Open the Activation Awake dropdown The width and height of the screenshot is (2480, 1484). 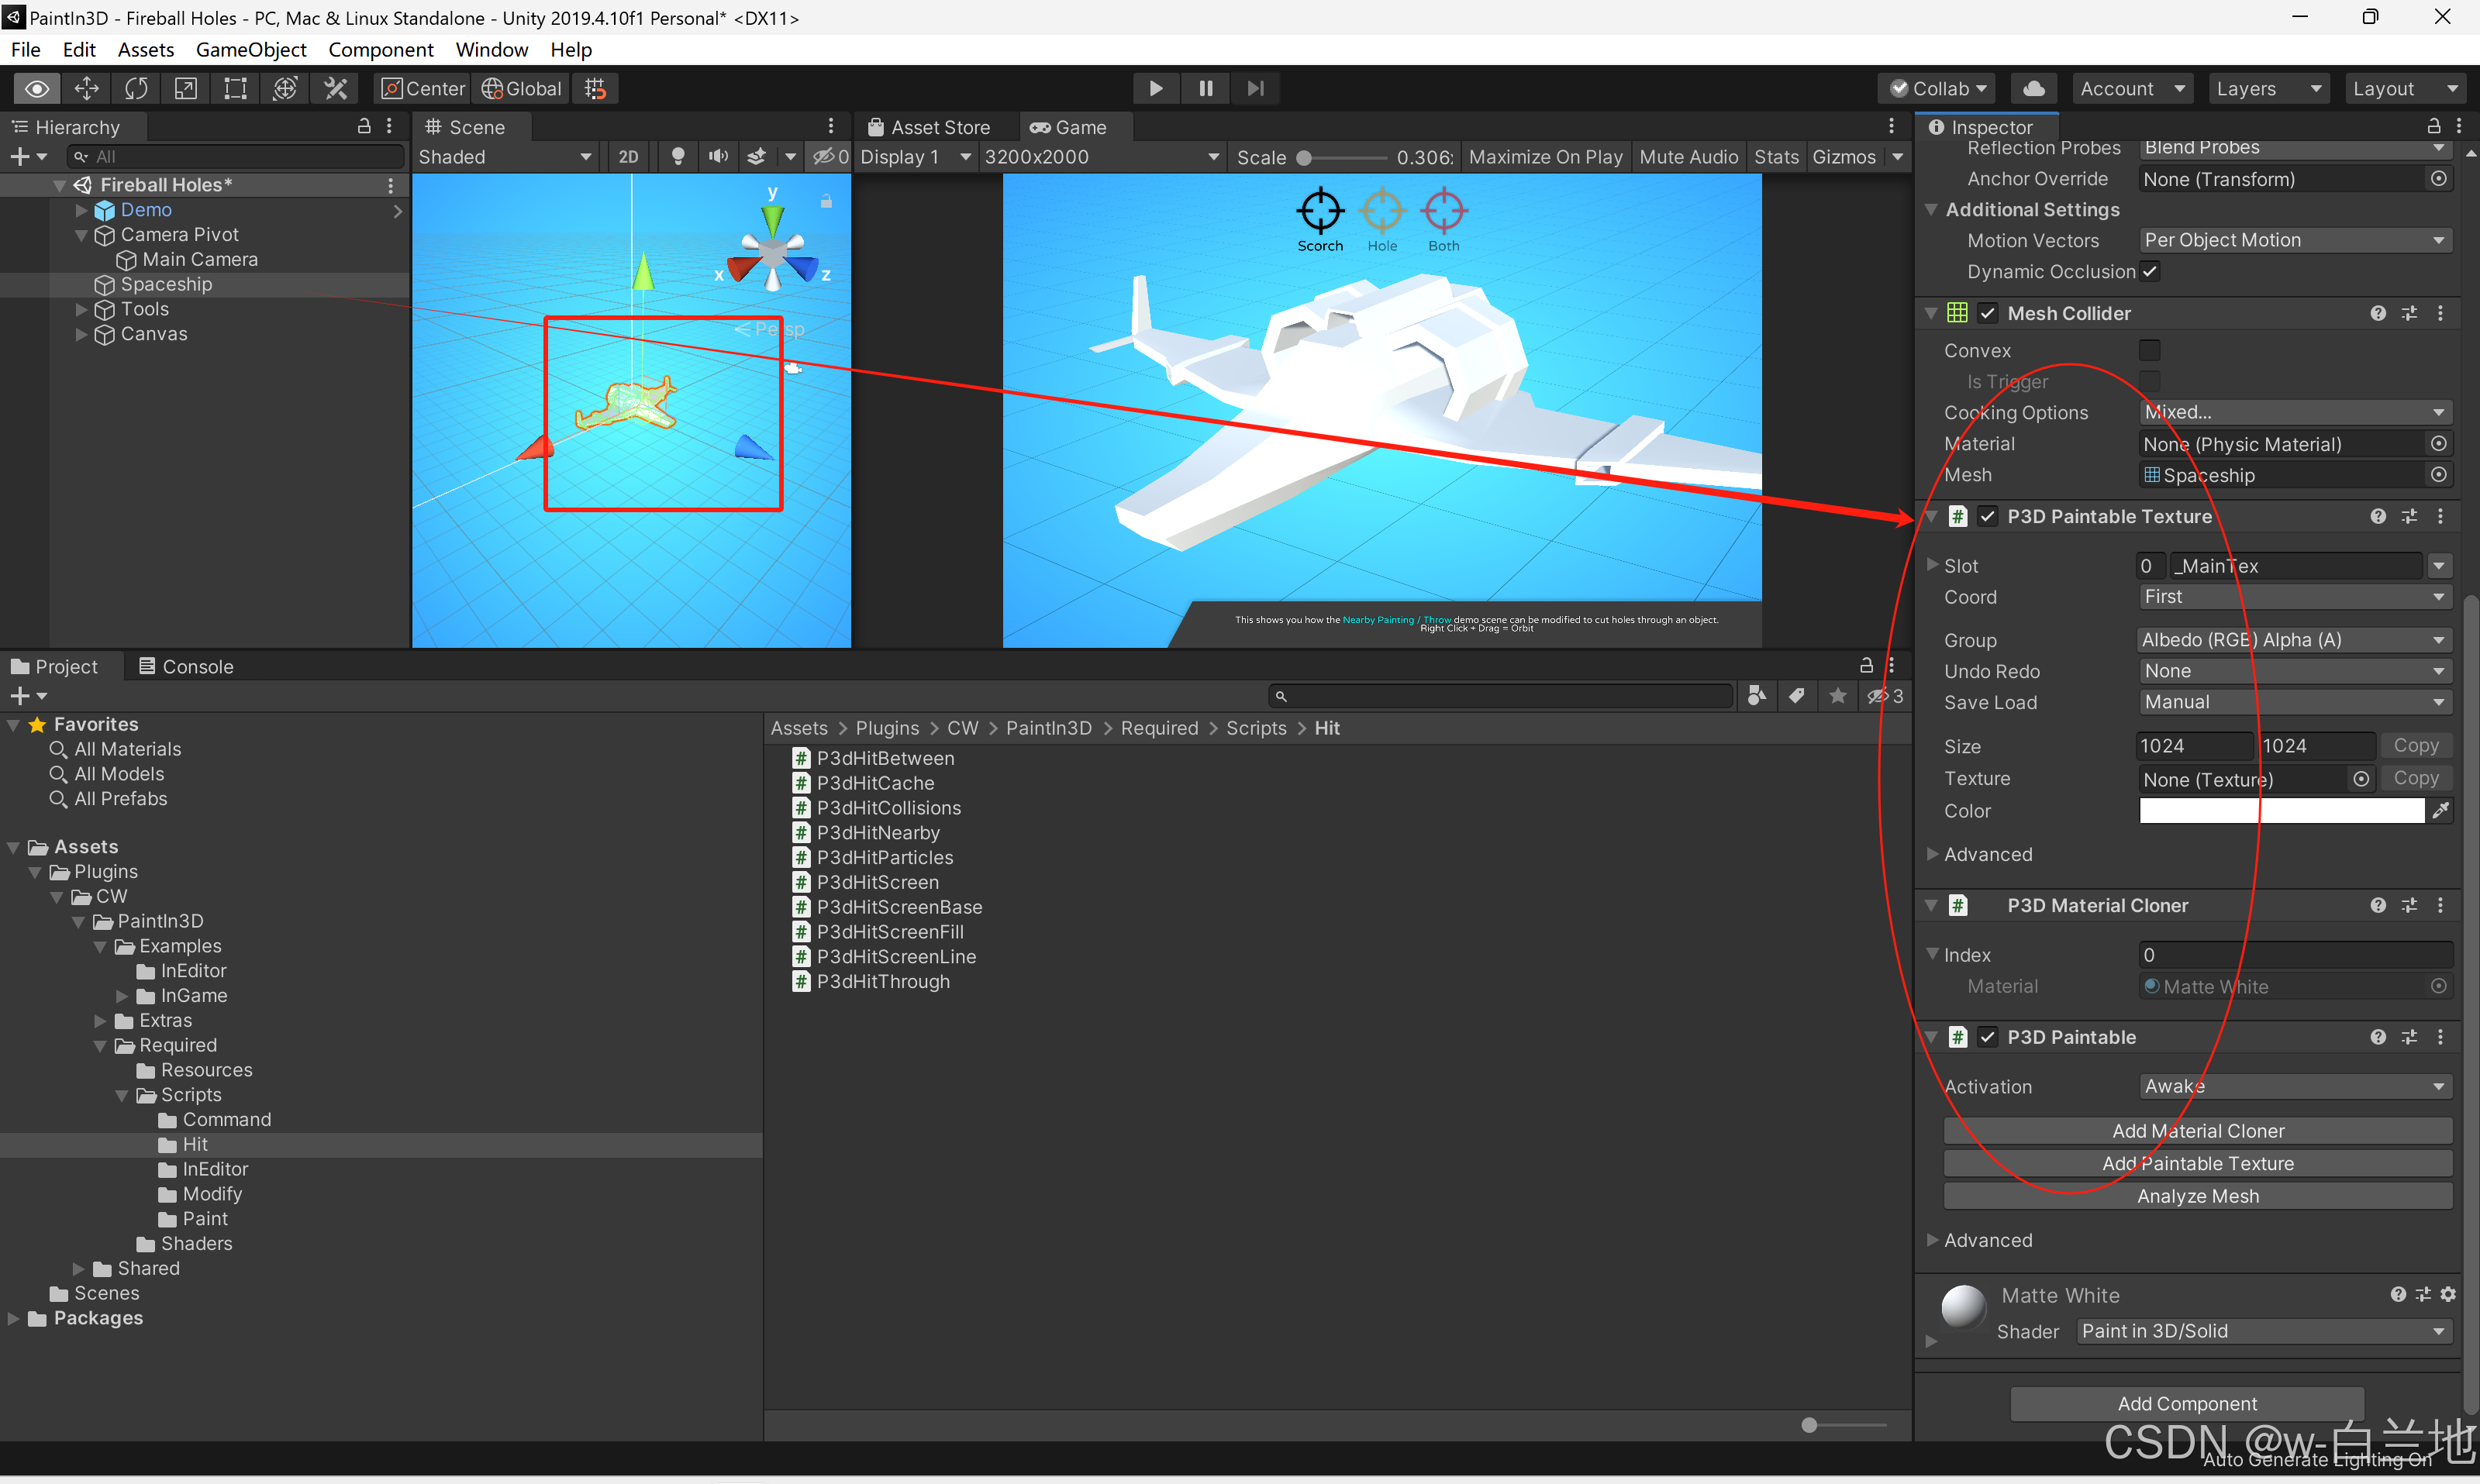tap(2293, 1087)
